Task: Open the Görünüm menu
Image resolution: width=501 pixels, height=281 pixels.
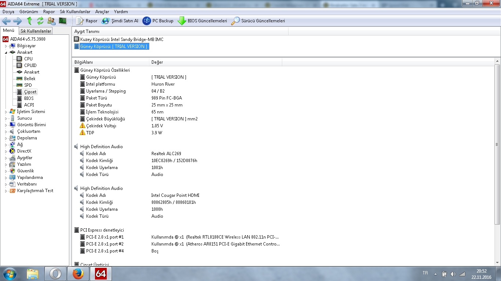Action: point(29,12)
